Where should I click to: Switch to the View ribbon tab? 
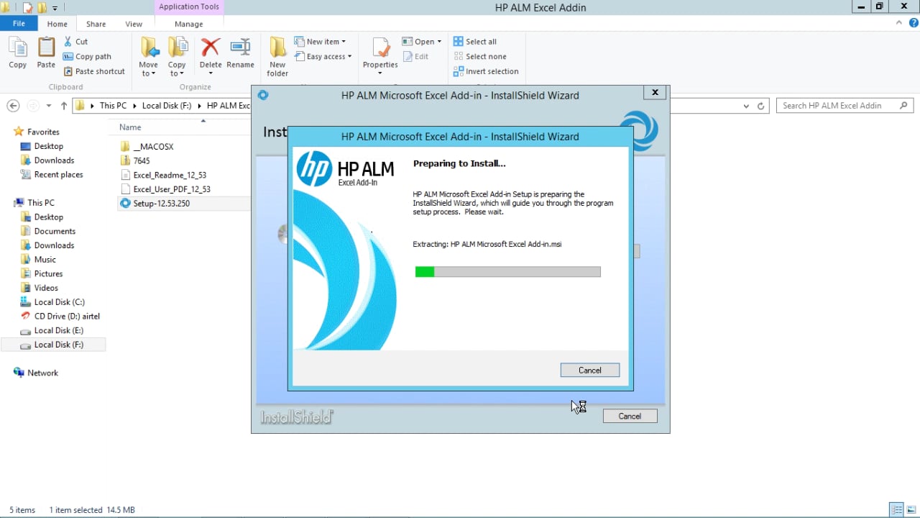click(134, 24)
